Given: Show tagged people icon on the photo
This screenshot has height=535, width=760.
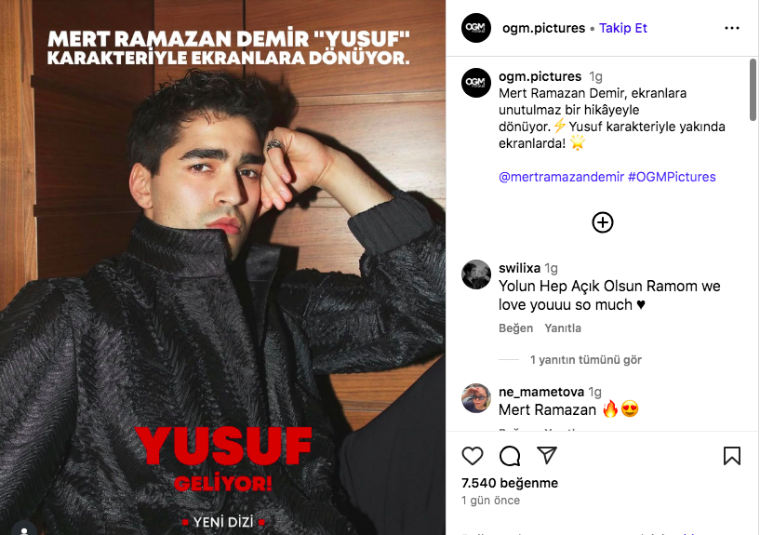Looking at the screenshot, I should 24,529.
